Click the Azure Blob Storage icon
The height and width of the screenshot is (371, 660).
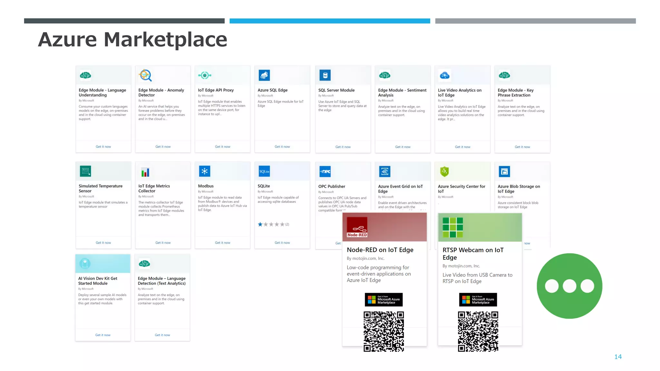tap(504, 172)
